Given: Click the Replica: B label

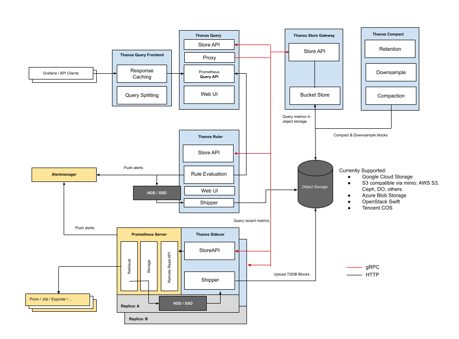Looking at the screenshot, I should tap(138, 319).
